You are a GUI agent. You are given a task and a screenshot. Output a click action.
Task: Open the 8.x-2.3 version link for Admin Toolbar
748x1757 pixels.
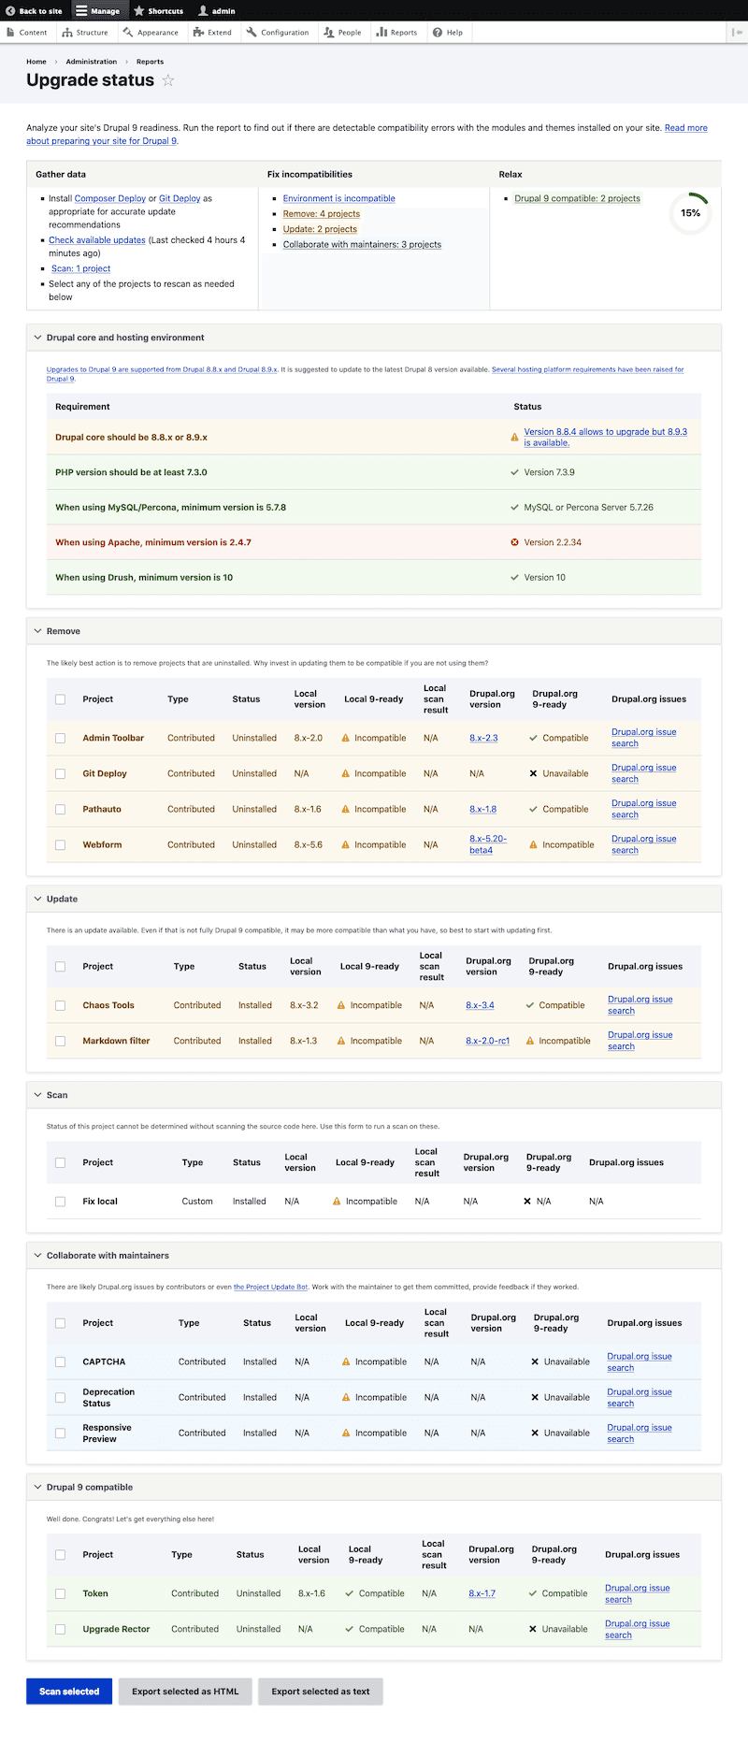coord(483,739)
